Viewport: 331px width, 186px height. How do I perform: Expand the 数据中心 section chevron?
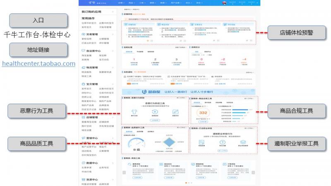click(x=113, y=163)
